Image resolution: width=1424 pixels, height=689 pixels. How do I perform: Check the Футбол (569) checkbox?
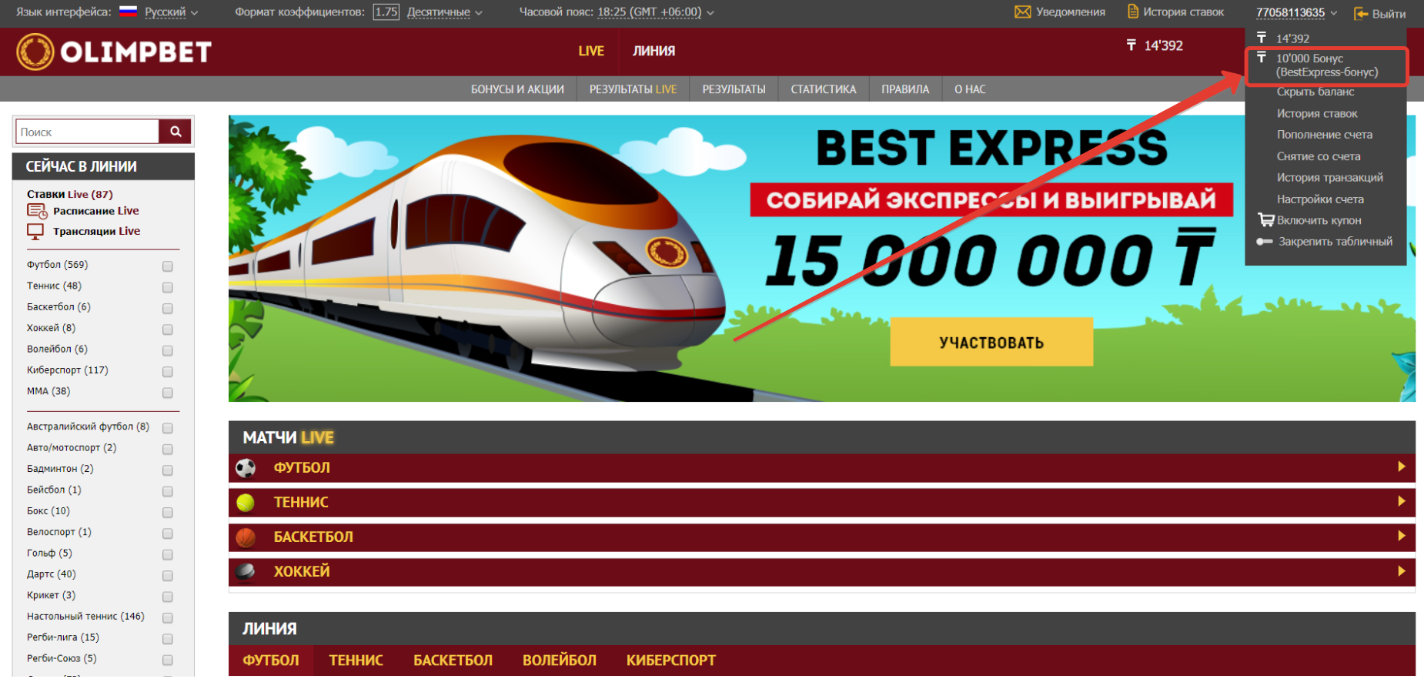[168, 266]
